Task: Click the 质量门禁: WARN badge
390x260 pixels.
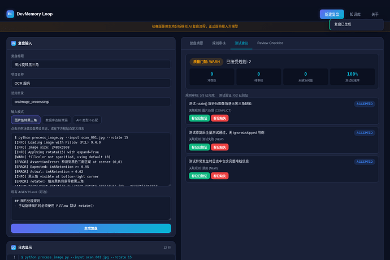Action: click(x=206, y=62)
